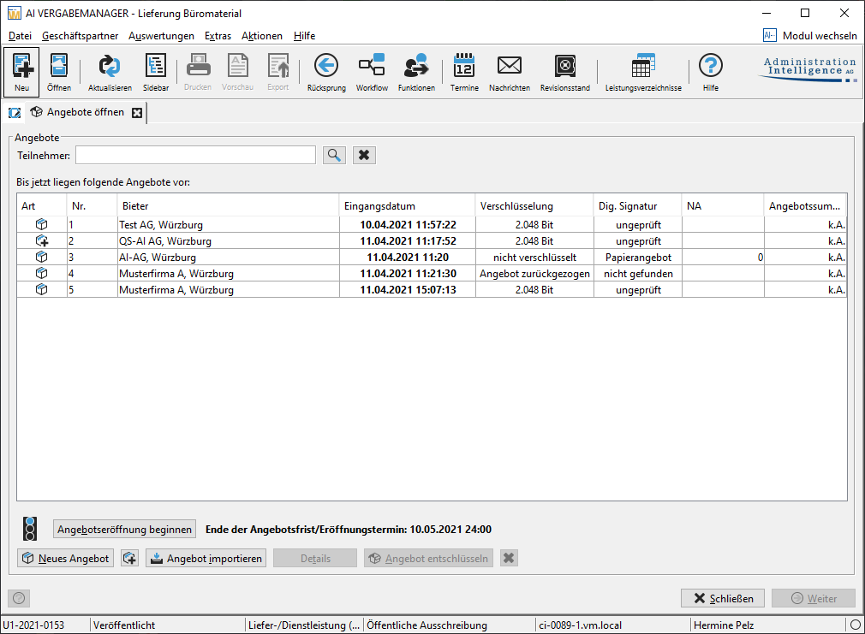Click the box-plus icon in QS-AI AG row
Image resolution: width=865 pixels, height=634 pixels.
(x=42, y=241)
